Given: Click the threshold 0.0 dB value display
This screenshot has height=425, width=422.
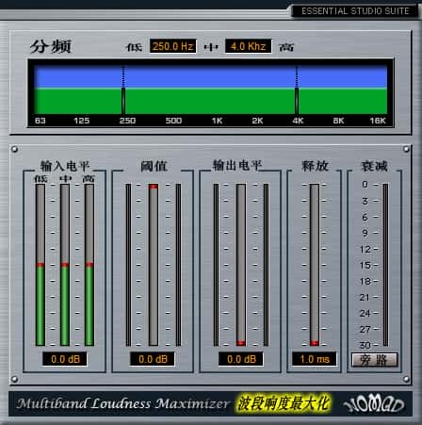Looking at the screenshot, I should (153, 359).
